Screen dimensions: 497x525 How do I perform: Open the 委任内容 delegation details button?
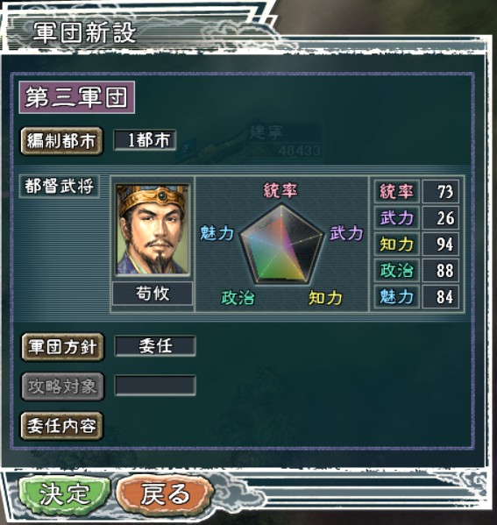(62, 426)
